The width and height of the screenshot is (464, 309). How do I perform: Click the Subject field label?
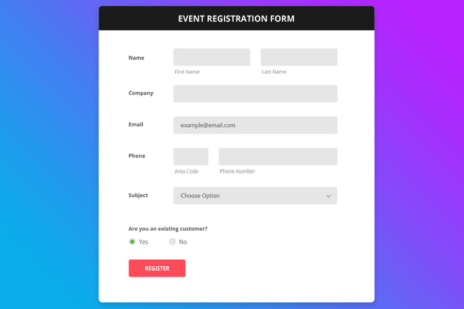(x=138, y=196)
